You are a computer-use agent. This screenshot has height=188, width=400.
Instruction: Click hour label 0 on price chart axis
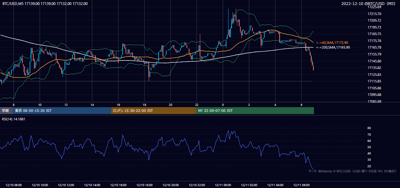pos(223,104)
